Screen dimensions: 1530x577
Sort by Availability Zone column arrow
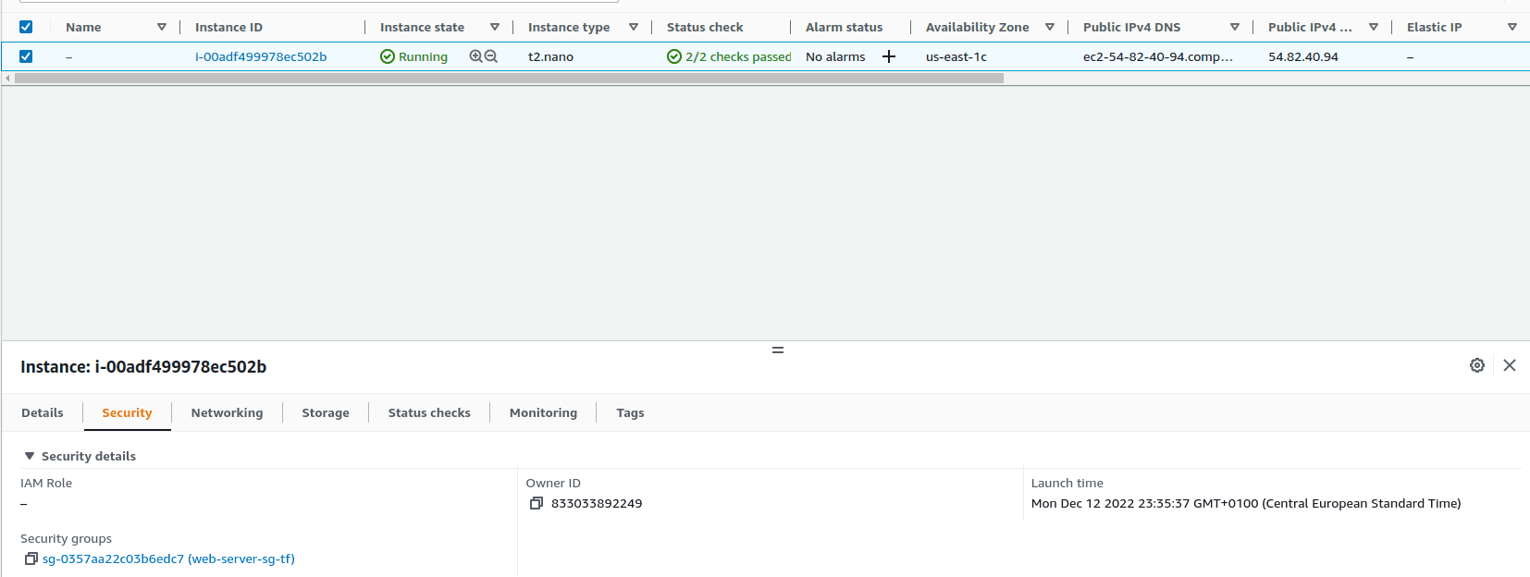[x=1050, y=27]
